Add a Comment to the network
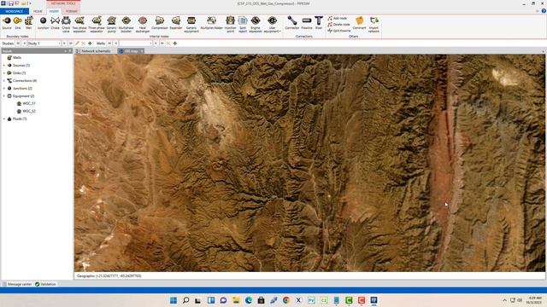 (359, 23)
